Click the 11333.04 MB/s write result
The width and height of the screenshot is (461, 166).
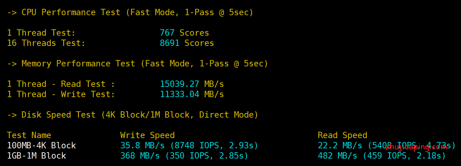(x=192, y=94)
